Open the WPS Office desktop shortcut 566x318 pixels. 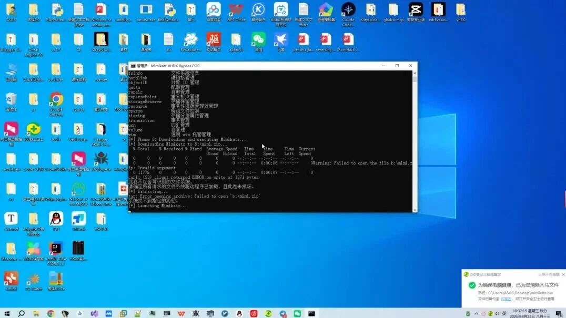click(x=236, y=12)
